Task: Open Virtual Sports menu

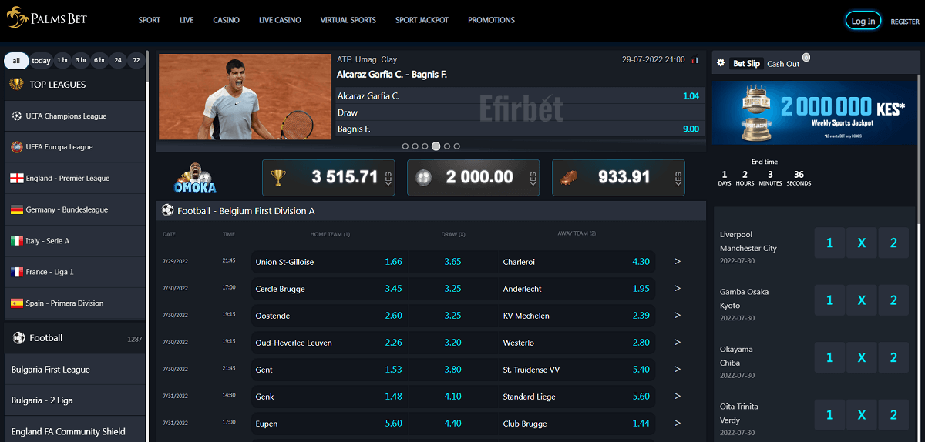Action: coord(348,20)
